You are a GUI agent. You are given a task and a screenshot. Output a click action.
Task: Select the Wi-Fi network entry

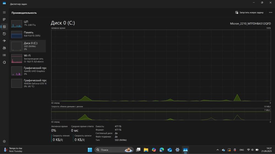pos(28,59)
